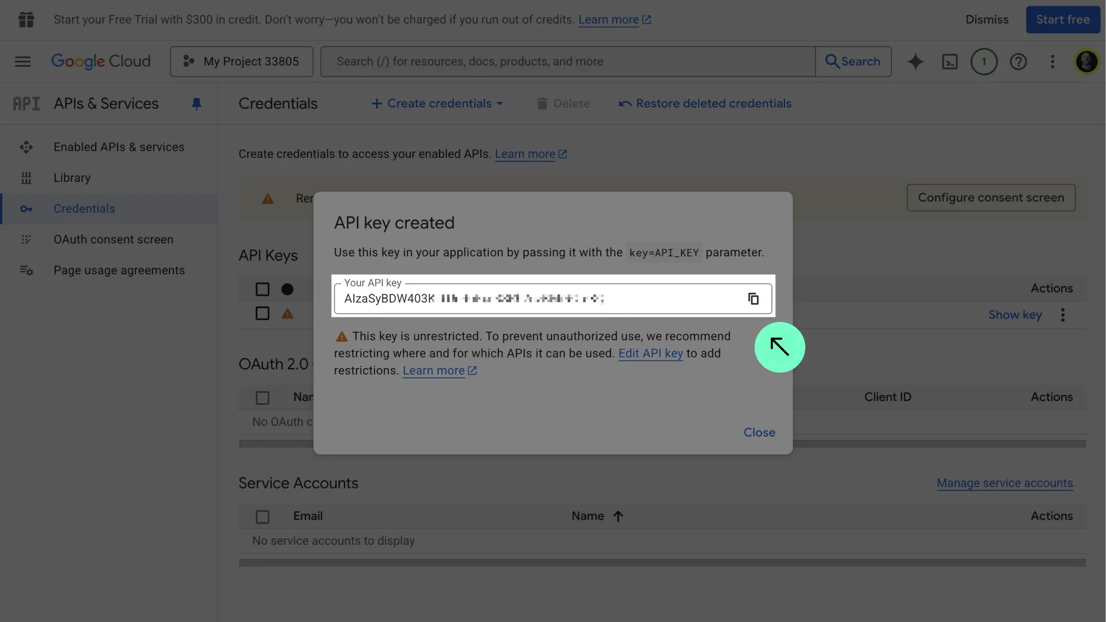1106x622 pixels.
Task: Click the API sidebar logo icon
Action: point(26,104)
